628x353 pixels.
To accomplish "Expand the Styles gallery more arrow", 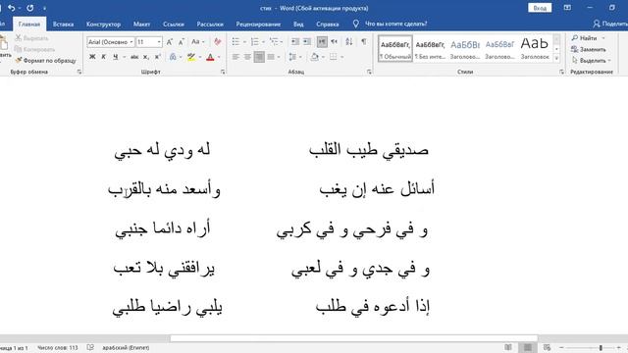I will coord(556,59).
